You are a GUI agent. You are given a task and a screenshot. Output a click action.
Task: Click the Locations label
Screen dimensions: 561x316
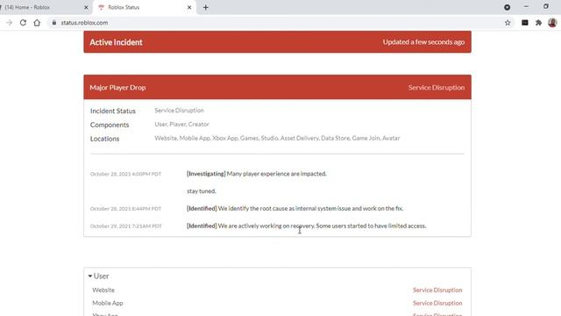pyautogui.click(x=104, y=139)
